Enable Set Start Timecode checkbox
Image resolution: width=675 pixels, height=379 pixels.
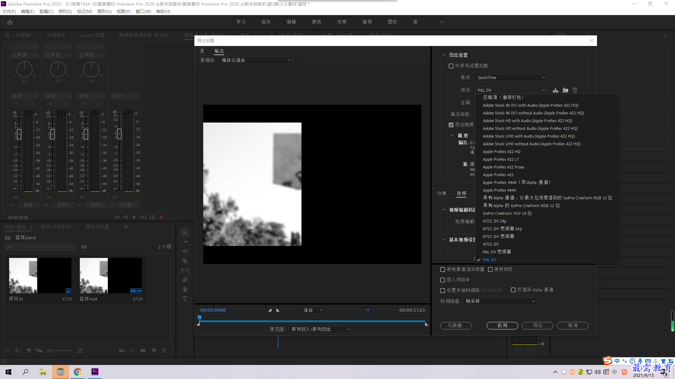(x=443, y=291)
